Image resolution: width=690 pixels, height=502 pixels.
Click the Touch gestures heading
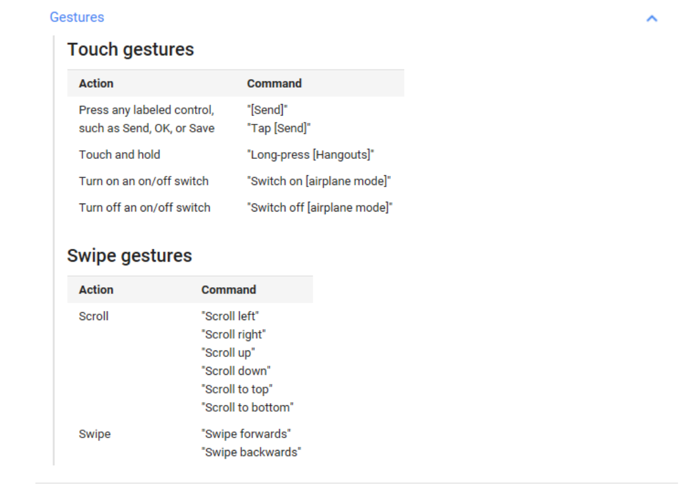[130, 49]
